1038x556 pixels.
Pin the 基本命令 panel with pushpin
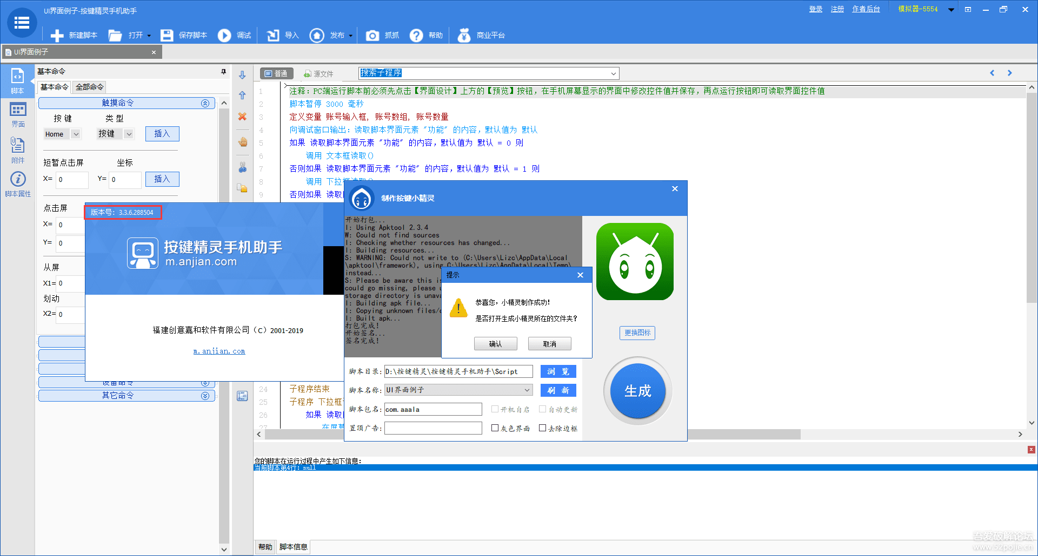223,71
